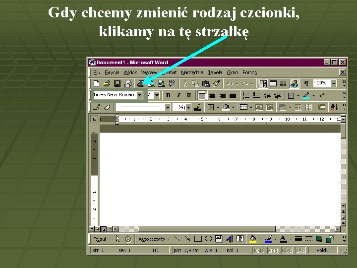Screen dimensions: 357x268
Task: Increase the paragraph indent
Action: pyautogui.click(x=278, y=95)
